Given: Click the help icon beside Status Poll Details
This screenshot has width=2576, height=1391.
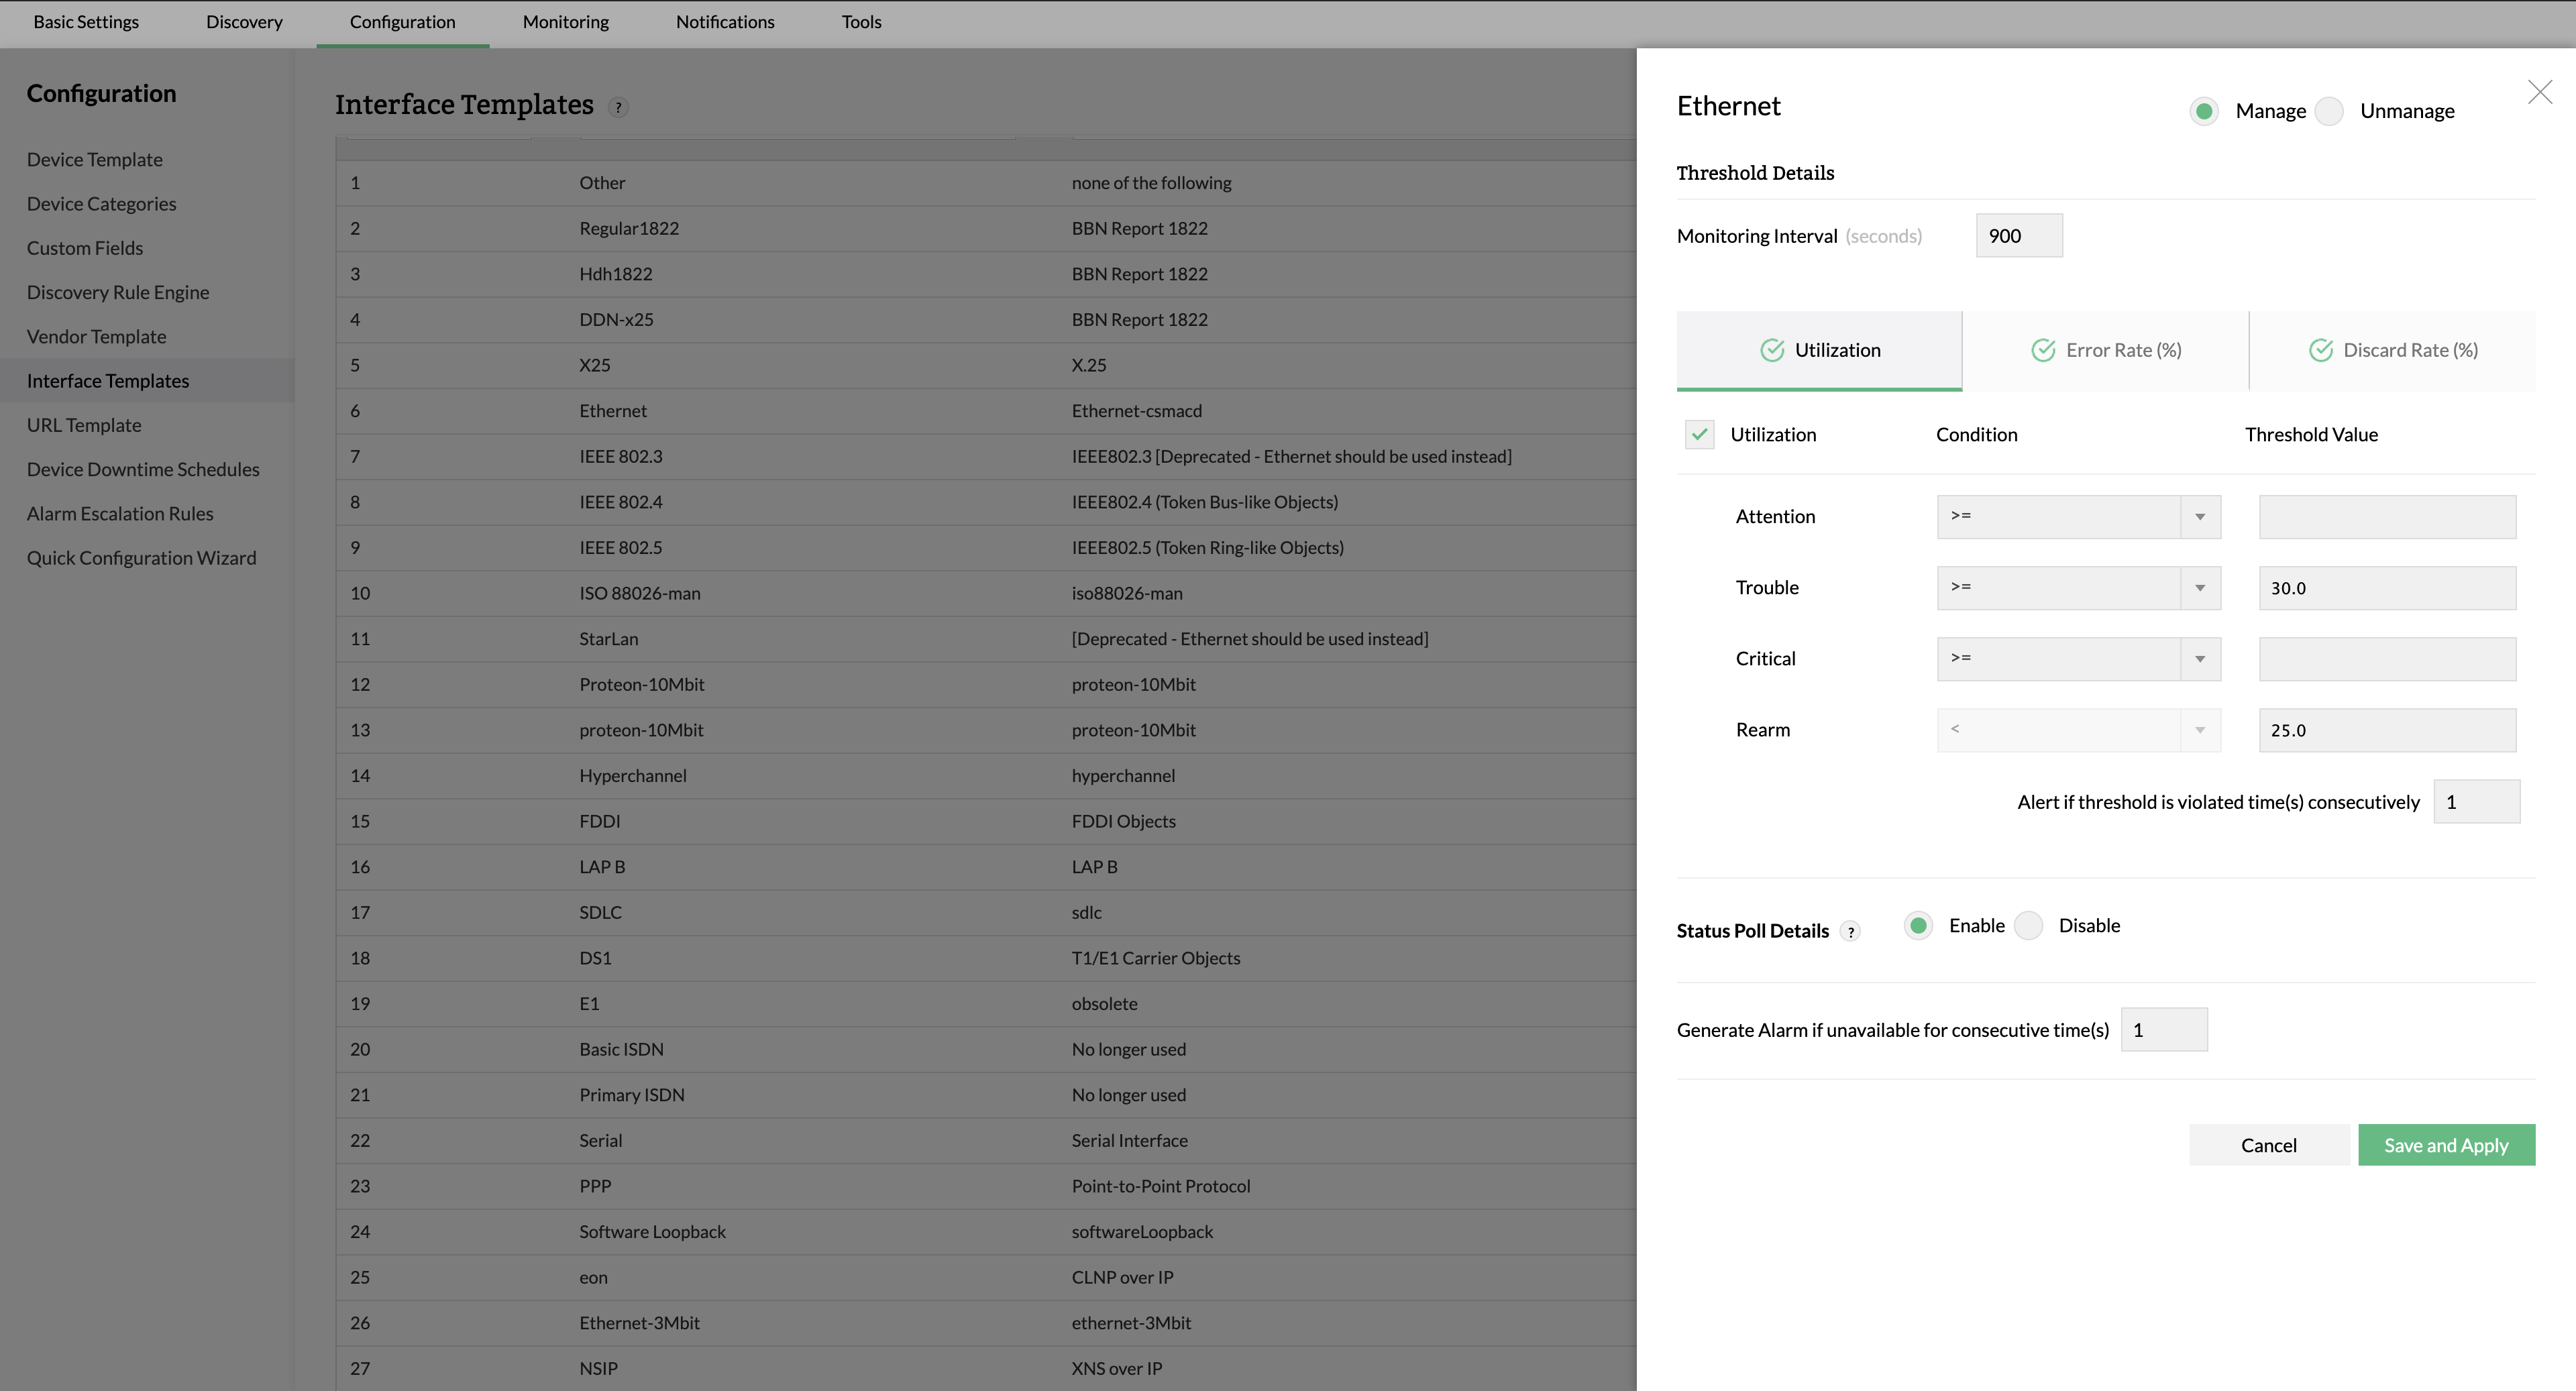Looking at the screenshot, I should click(1851, 931).
